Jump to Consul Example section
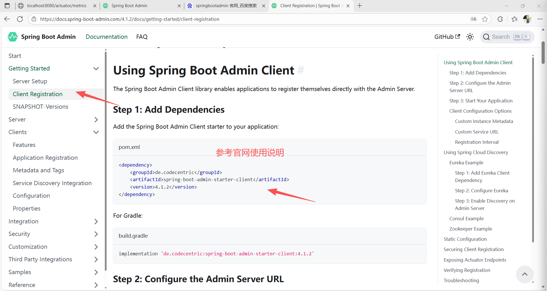The width and height of the screenshot is (547, 291). point(466,219)
